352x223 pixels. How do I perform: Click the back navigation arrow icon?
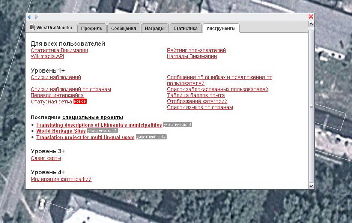click(29, 17)
